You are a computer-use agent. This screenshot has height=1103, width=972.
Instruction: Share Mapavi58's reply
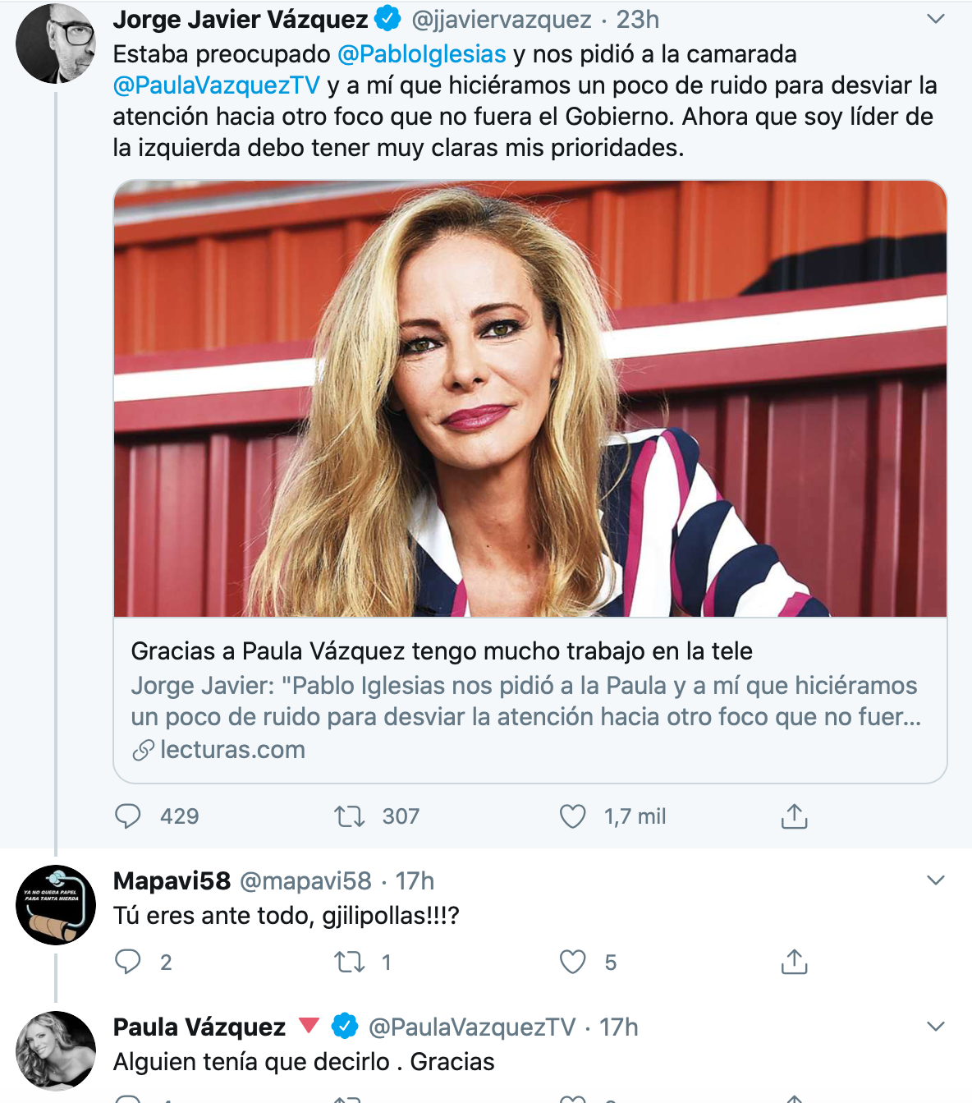click(794, 962)
